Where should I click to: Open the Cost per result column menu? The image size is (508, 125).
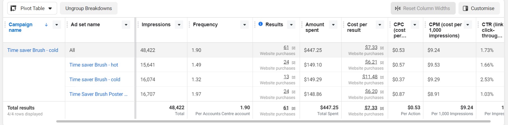click(380, 25)
